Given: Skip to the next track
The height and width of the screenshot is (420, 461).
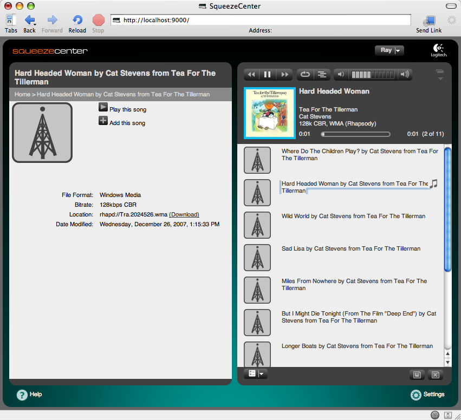Looking at the screenshot, I should [284, 75].
